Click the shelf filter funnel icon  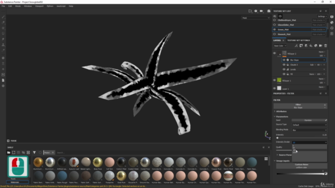coord(35,152)
